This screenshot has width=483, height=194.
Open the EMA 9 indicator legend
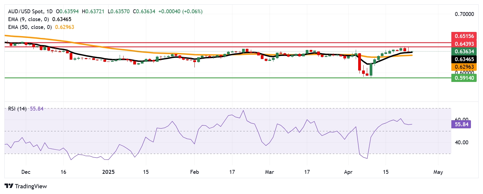(x=28, y=19)
